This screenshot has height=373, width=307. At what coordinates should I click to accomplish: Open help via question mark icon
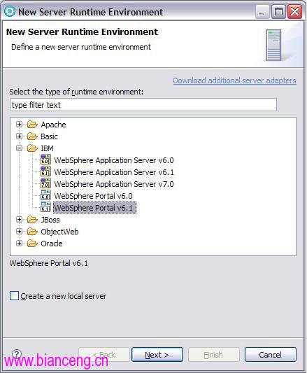click(17, 353)
